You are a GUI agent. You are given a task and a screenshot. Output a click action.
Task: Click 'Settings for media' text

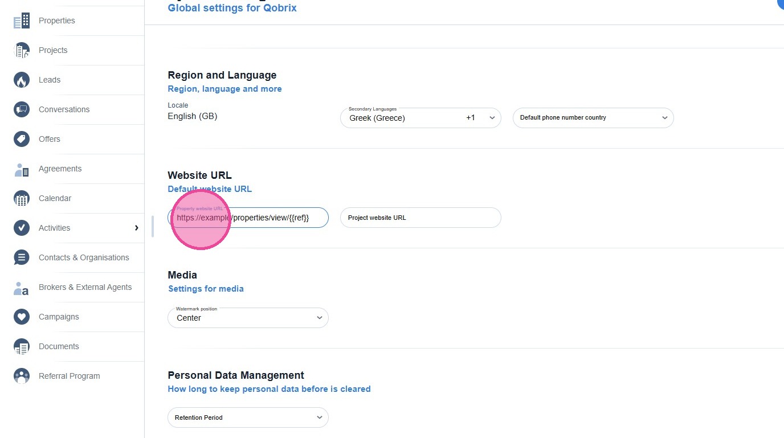(206, 289)
